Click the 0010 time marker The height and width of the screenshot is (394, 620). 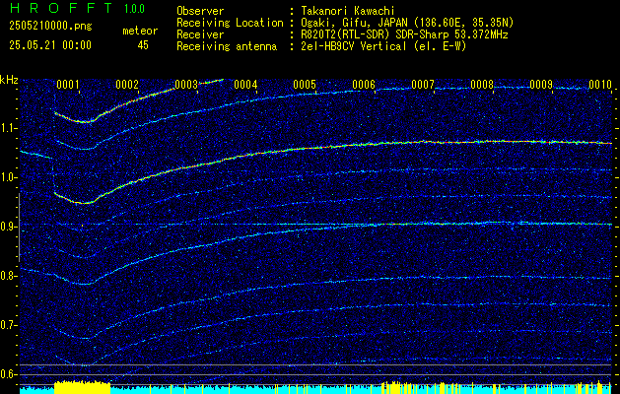600,84
